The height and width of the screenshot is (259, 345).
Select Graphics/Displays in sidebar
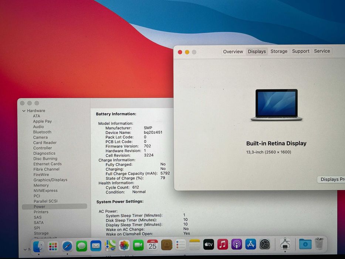pyautogui.click(x=50, y=180)
